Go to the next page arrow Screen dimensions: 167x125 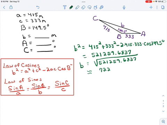click(163, 111)
